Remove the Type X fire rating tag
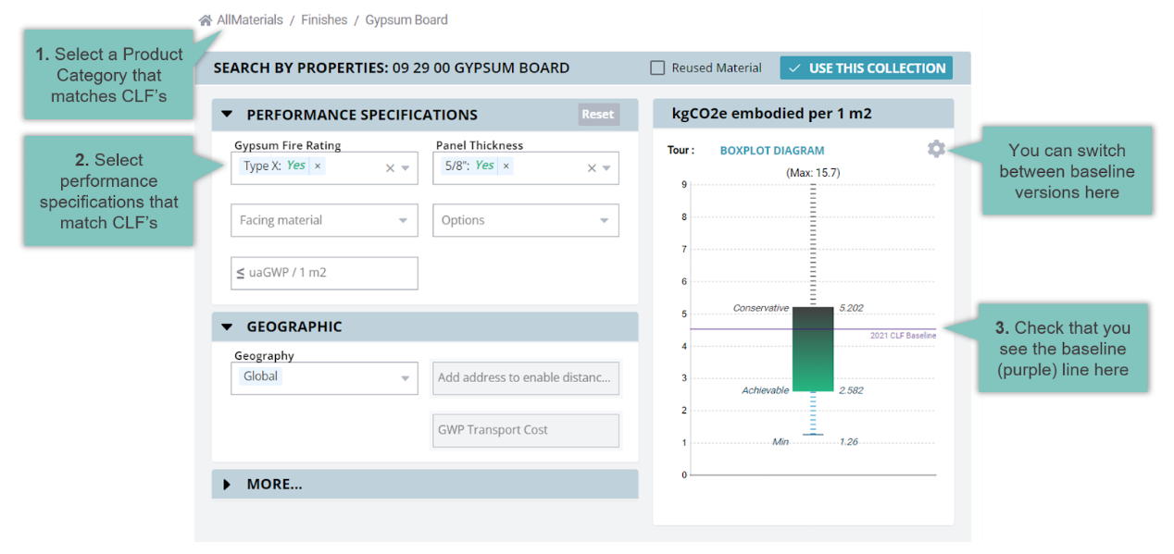Image resolution: width=1174 pixels, height=554 pixels. [318, 166]
